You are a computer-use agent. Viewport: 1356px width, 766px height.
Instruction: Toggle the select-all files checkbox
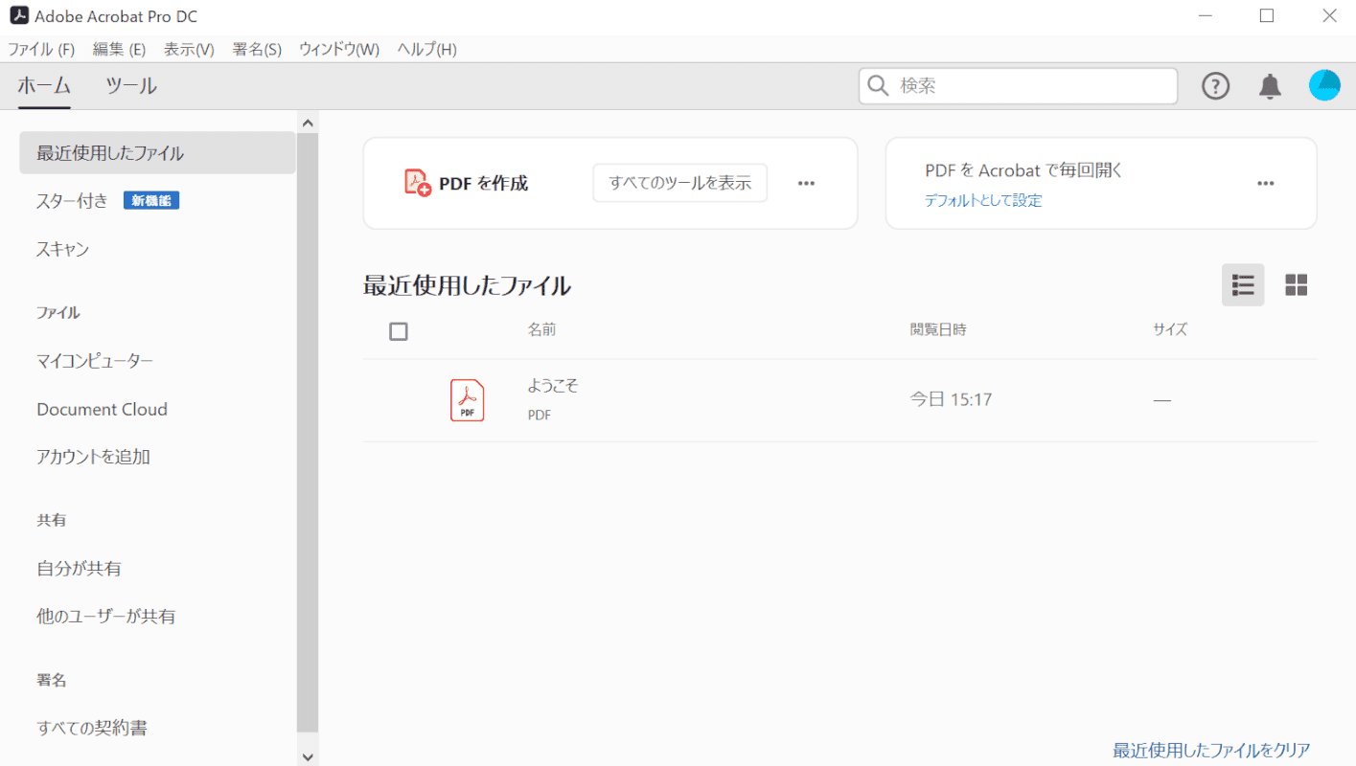pyautogui.click(x=399, y=331)
